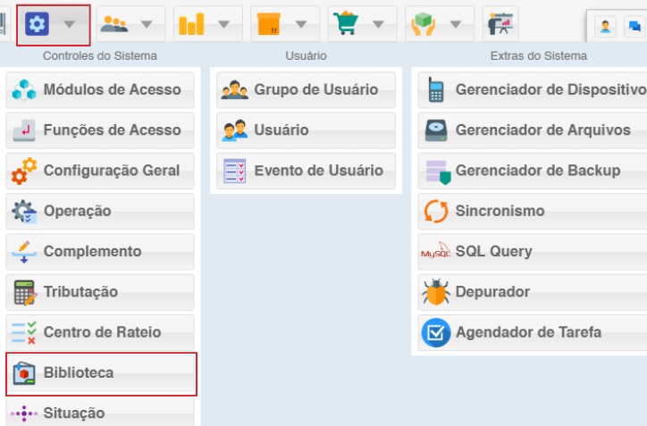The width and height of the screenshot is (647, 426).
Task: Click the user avatar icon at top right
Action: pos(606,27)
